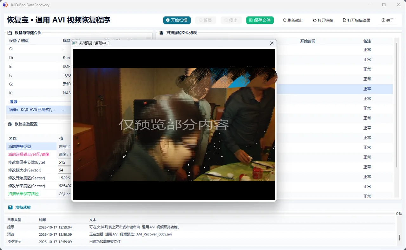Click the clapperboard icon beside 扫描到的文件列表
The width and height of the screenshot is (406, 250).
click(x=161, y=33)
